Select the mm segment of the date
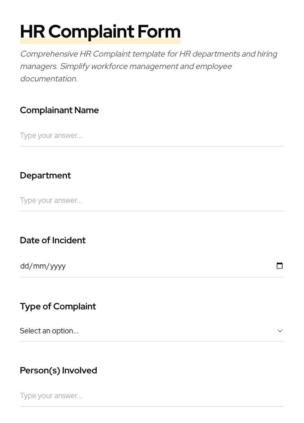Image resolution: width=304 pixels, height=423 pixels. coord(39,266)
